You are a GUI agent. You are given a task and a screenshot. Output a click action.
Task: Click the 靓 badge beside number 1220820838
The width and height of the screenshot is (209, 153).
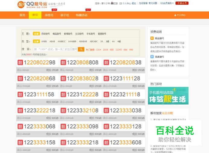[x=106, y=62]
